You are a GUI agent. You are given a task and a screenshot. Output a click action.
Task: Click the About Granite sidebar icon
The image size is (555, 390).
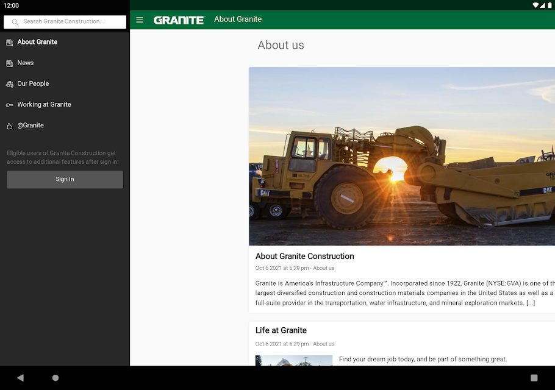10,43
